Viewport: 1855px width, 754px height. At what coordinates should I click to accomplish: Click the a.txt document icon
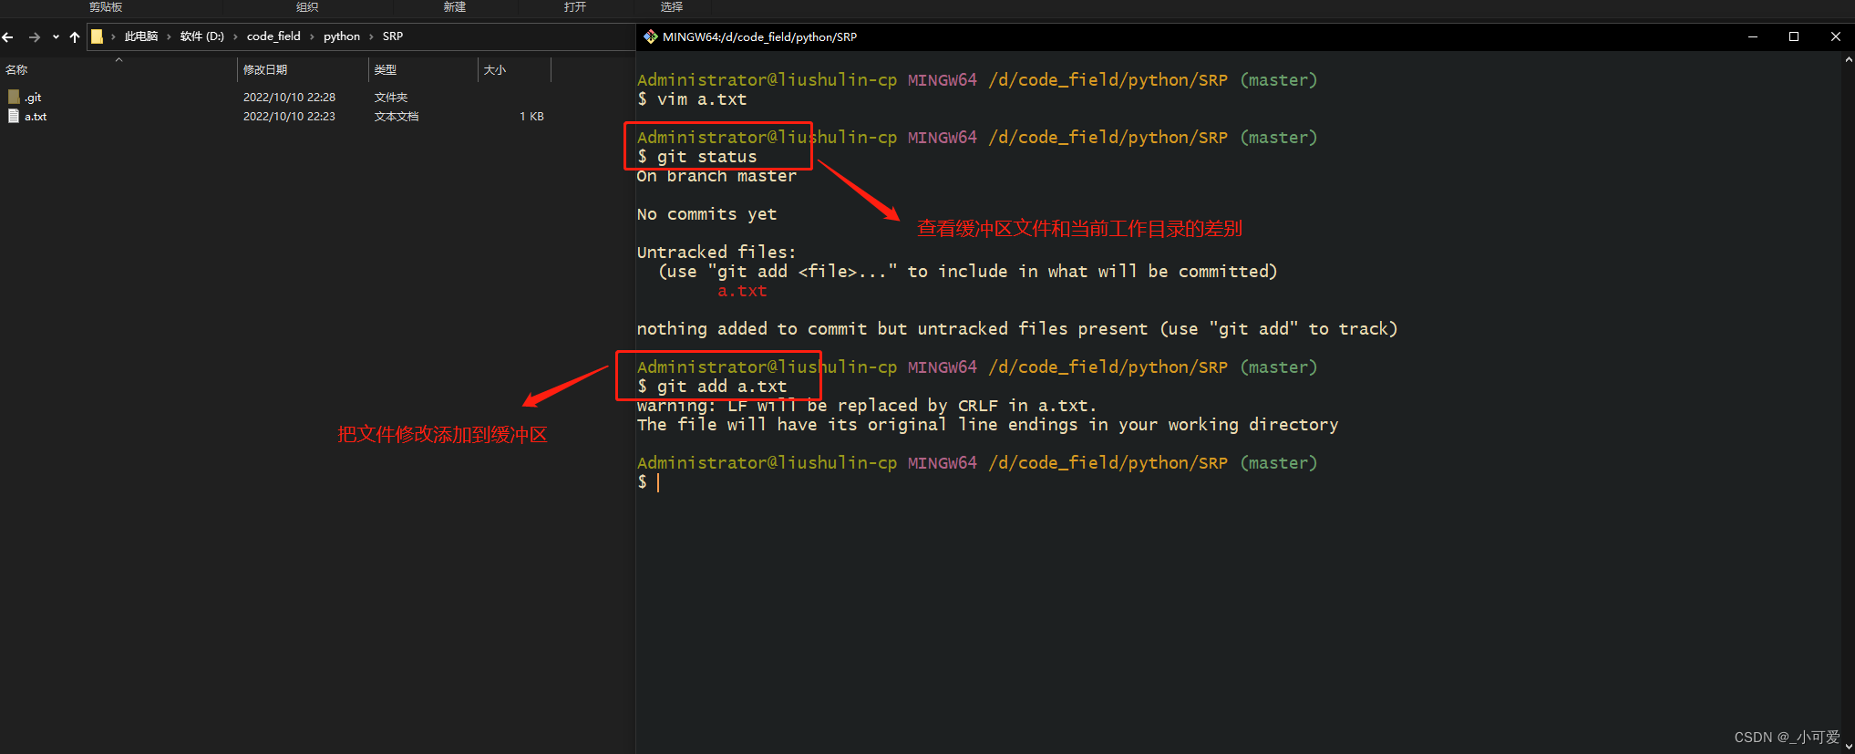coord(14,116)
